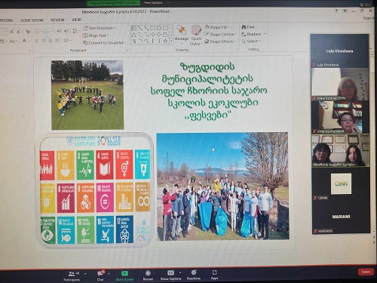The width and height of the screenshot is (377, 283).
Task: Open the Quick Styles gallery
Action: click(x=196, y=35)
